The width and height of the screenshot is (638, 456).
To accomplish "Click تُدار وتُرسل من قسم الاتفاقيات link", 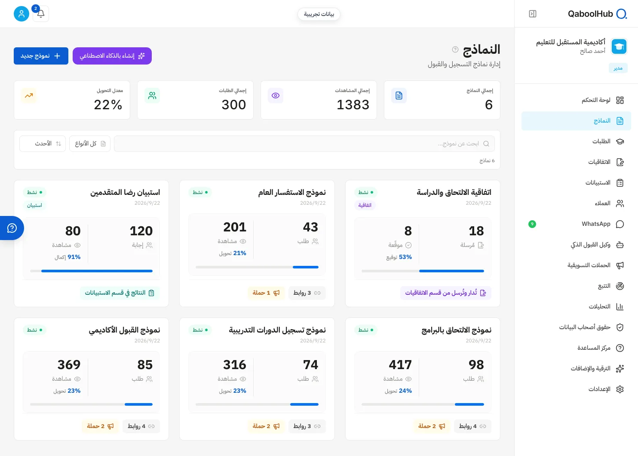I will 446,293.
